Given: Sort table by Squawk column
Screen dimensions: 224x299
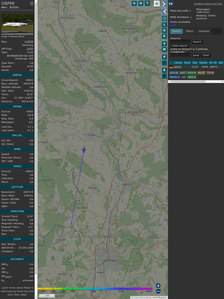Looking at the screenshot, I should coord(203,63).
